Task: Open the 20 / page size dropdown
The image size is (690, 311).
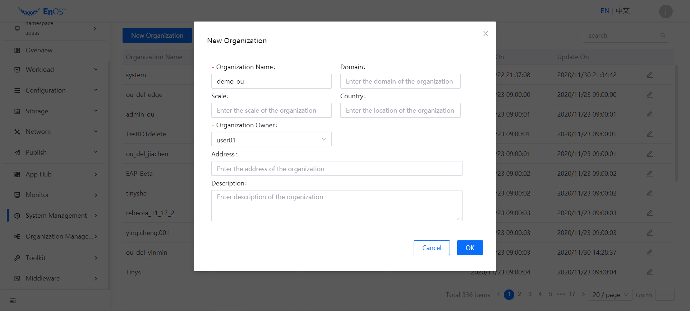Action: 610,295
